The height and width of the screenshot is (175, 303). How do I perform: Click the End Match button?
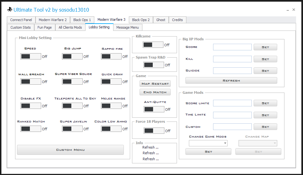[155, 92]
